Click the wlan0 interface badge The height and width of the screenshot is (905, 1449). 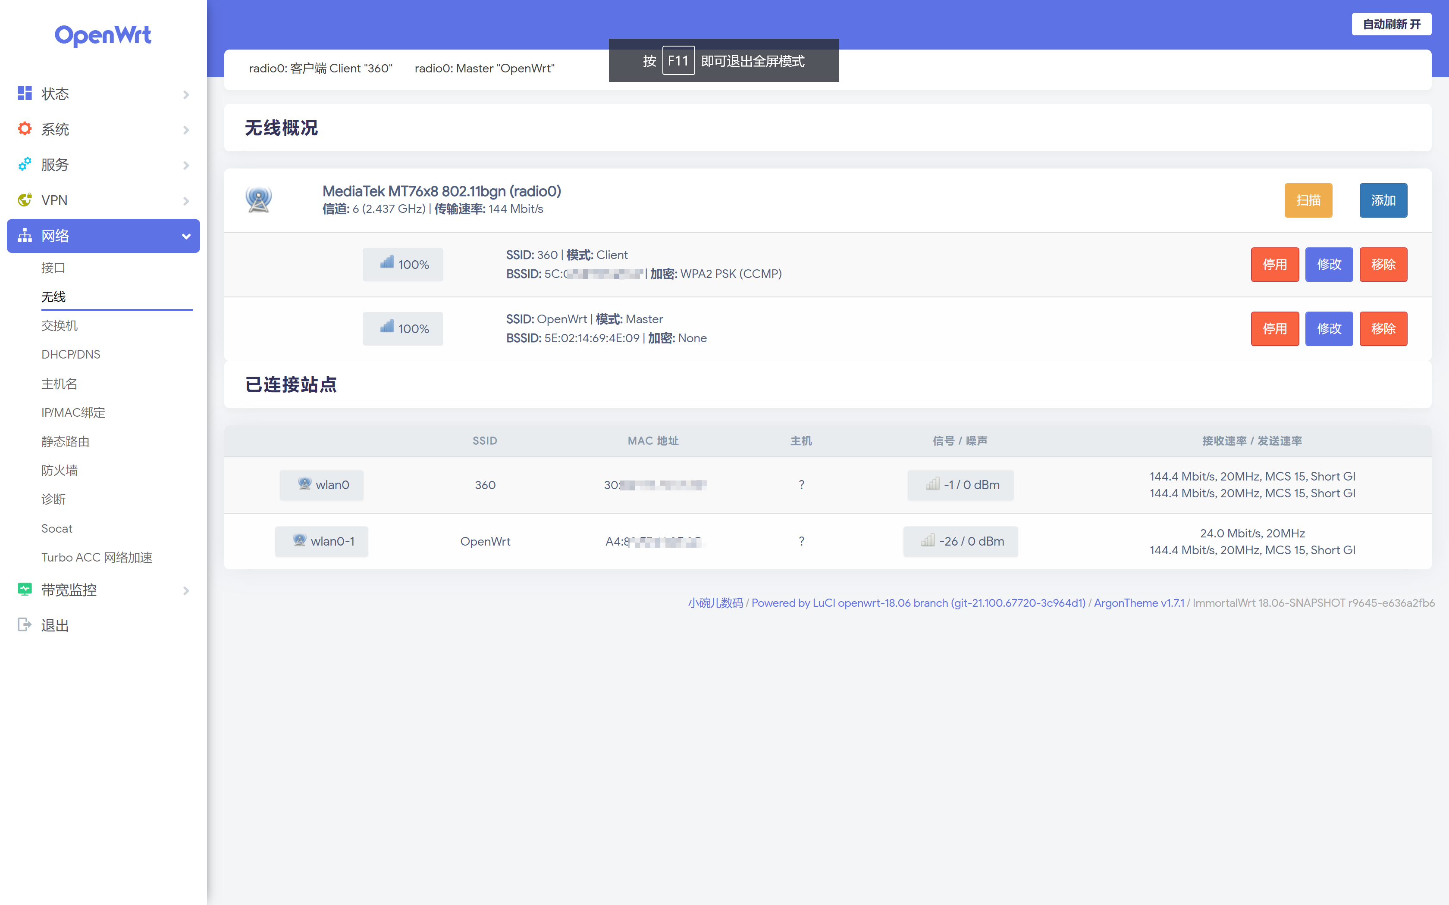(322, 485)
